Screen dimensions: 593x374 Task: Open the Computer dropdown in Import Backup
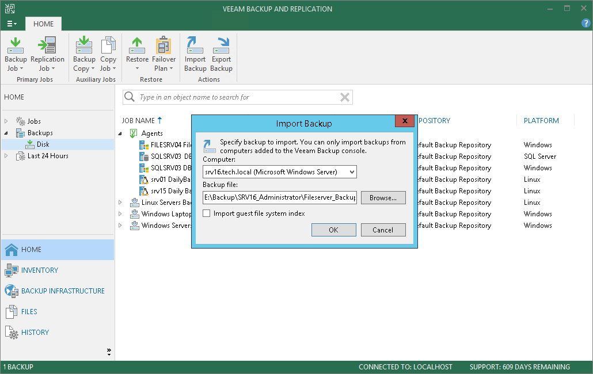pos(352,172)
